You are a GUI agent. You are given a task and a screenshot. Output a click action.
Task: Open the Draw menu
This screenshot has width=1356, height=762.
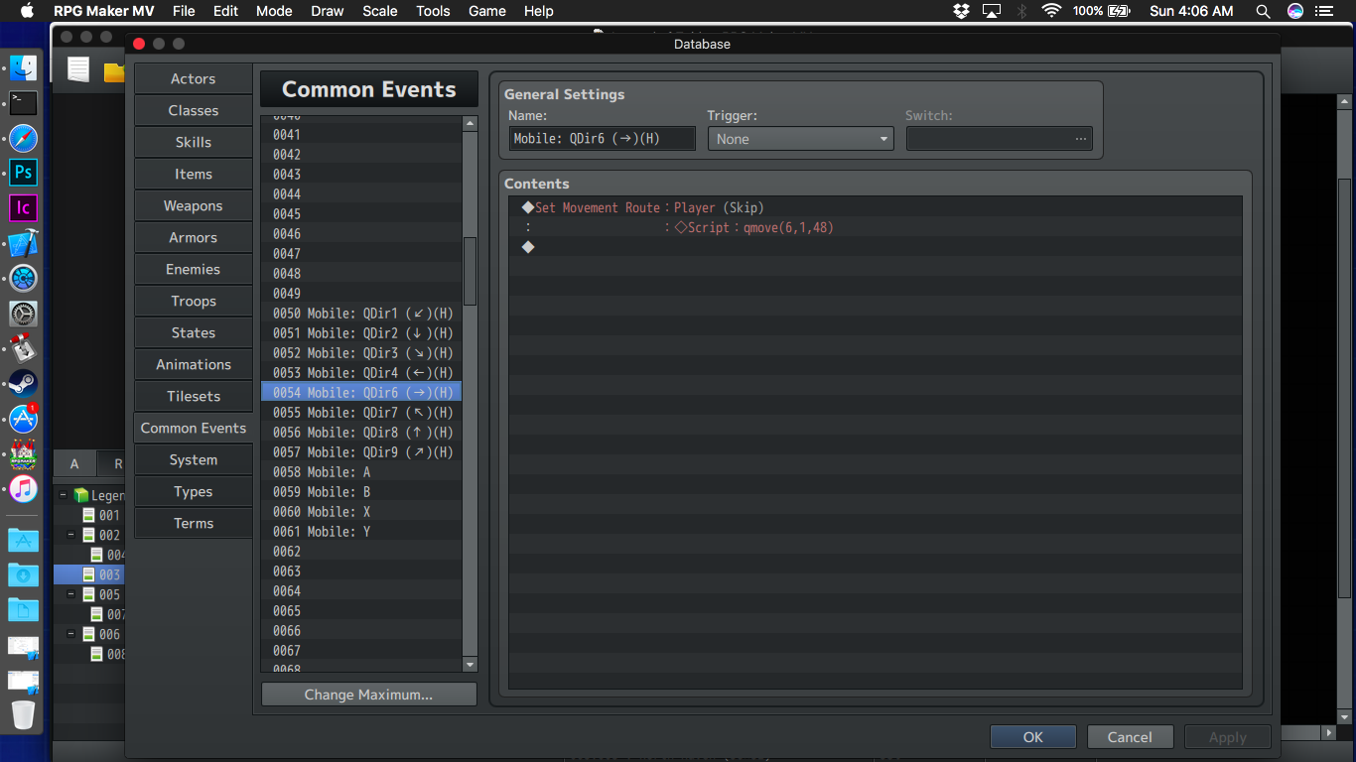coord(328,11)
